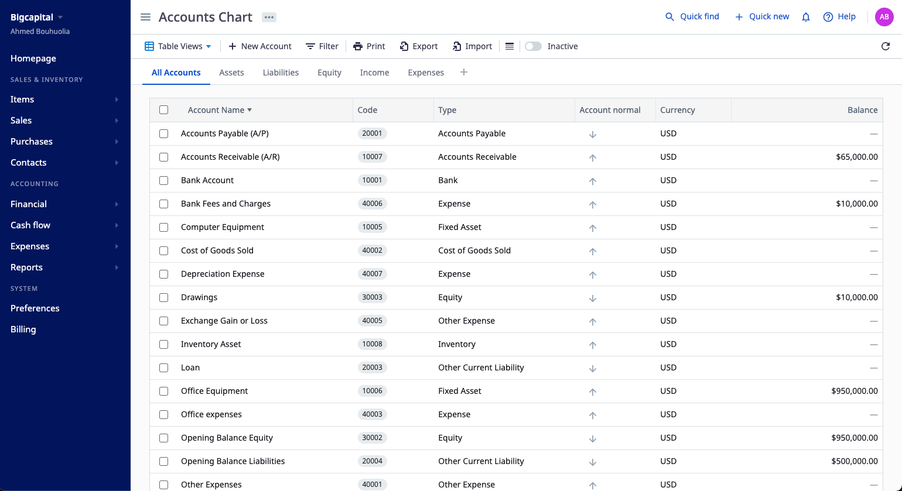
Task: Toggle the Inactive accounts switch
Action: point(533,46)
